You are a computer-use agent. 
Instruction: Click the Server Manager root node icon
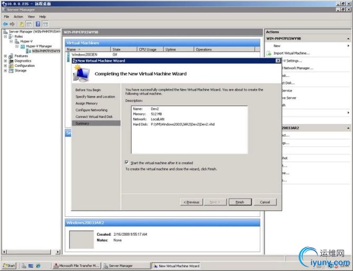5,32
